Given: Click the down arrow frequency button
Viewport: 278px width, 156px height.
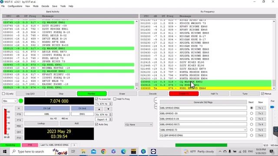Looking at the screenshot, I should (x=108, y=109).
